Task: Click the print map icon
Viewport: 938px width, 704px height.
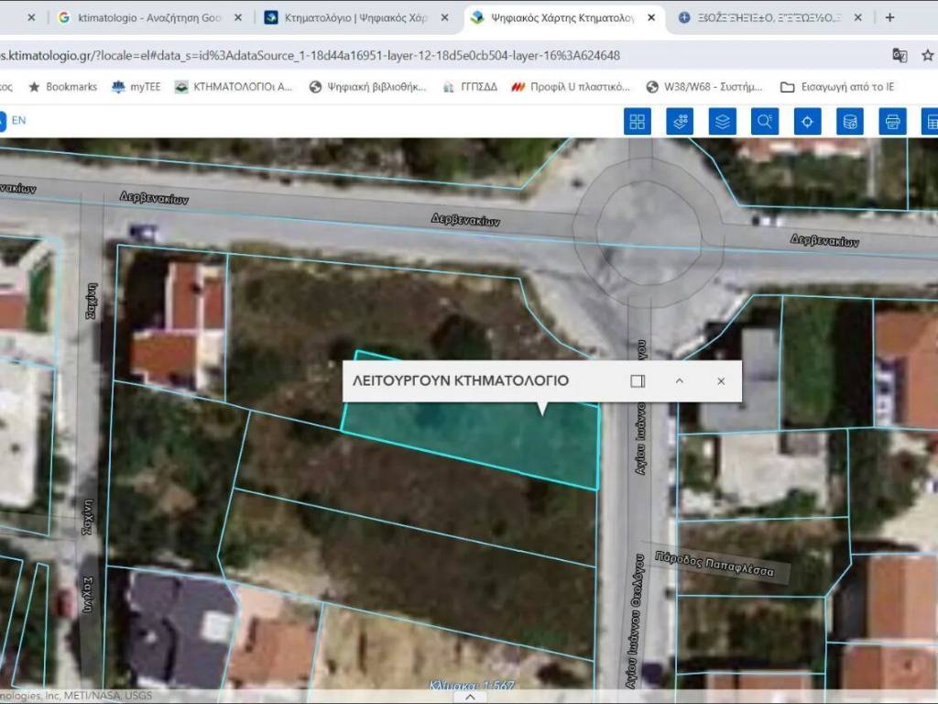Action: pos(892,121)
